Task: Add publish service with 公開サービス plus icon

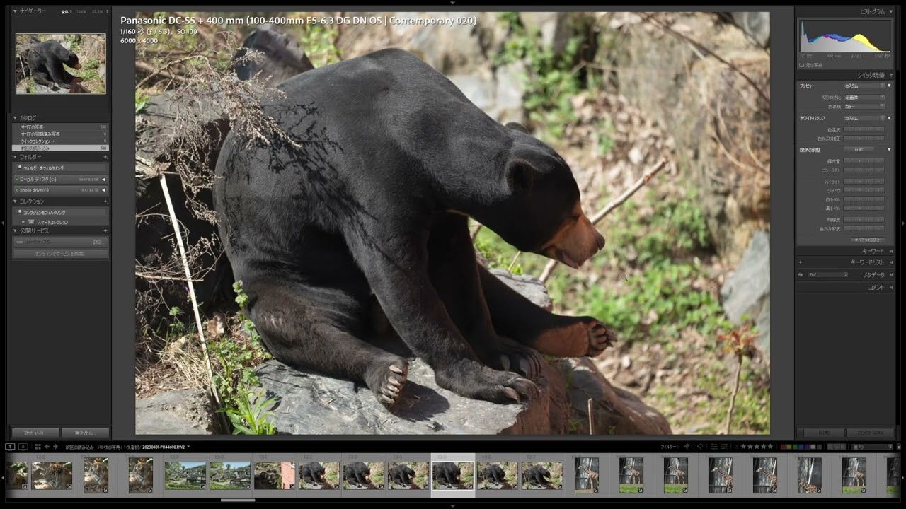Action: [105, 231]
